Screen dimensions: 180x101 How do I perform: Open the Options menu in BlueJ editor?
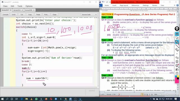pyautogui.click(x=29, y=6)
